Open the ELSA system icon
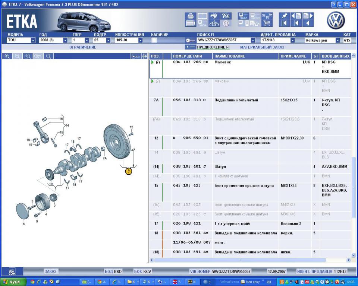Image resolution: width=358 pixels, height=286 pixels. [244, 16]
